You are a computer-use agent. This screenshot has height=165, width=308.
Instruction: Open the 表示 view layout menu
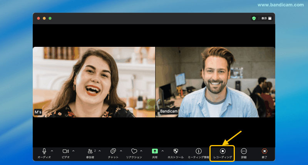[x=266, y=18]
